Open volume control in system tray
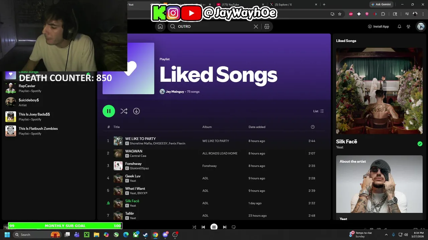 [x=406, y=235]
